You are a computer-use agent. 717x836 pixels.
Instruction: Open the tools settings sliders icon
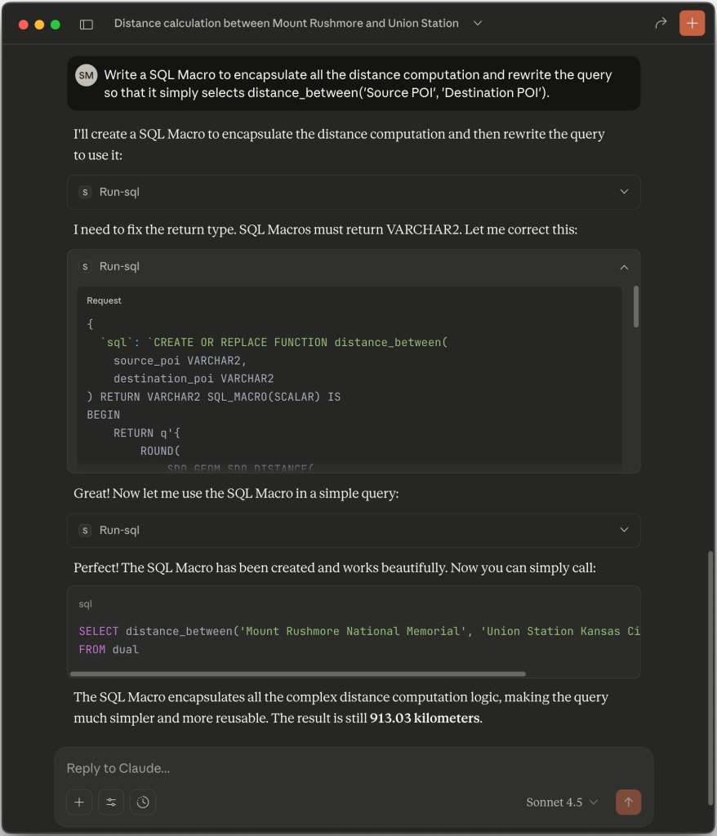tap(111, 803)
